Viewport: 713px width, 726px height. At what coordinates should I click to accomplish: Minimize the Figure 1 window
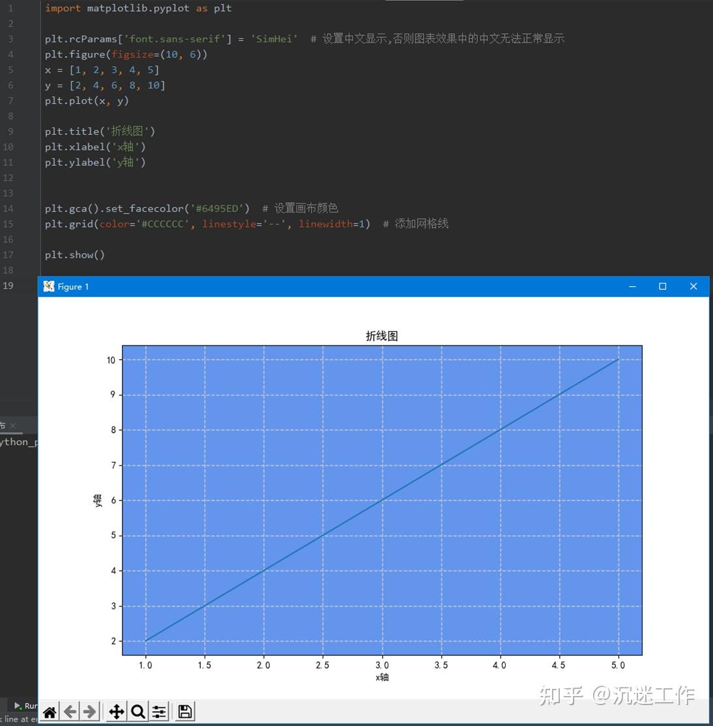[x=632, y=286]
